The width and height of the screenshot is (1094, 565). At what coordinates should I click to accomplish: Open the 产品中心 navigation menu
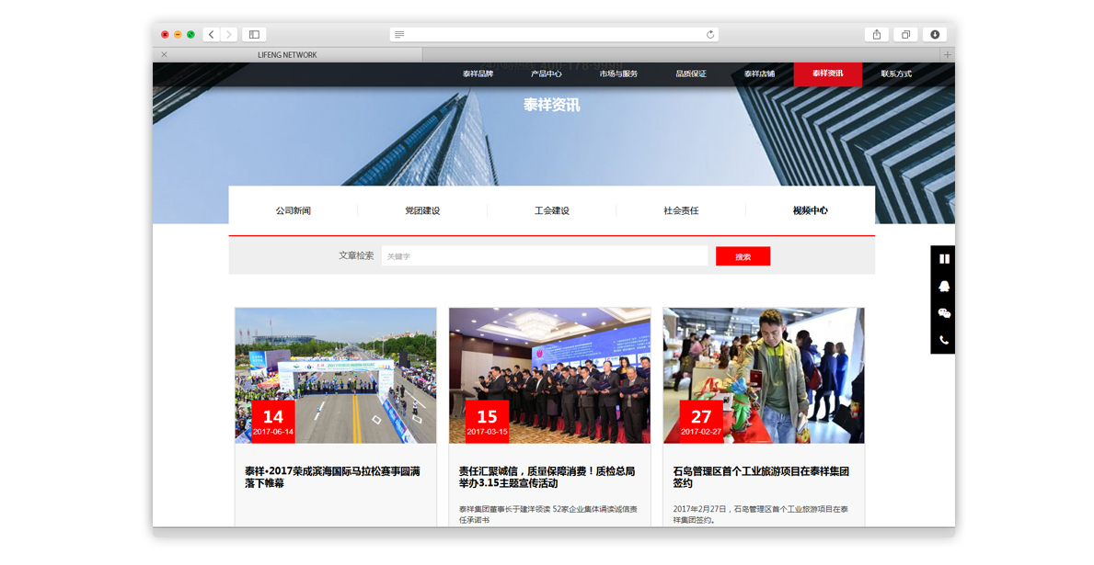(547, 73)
